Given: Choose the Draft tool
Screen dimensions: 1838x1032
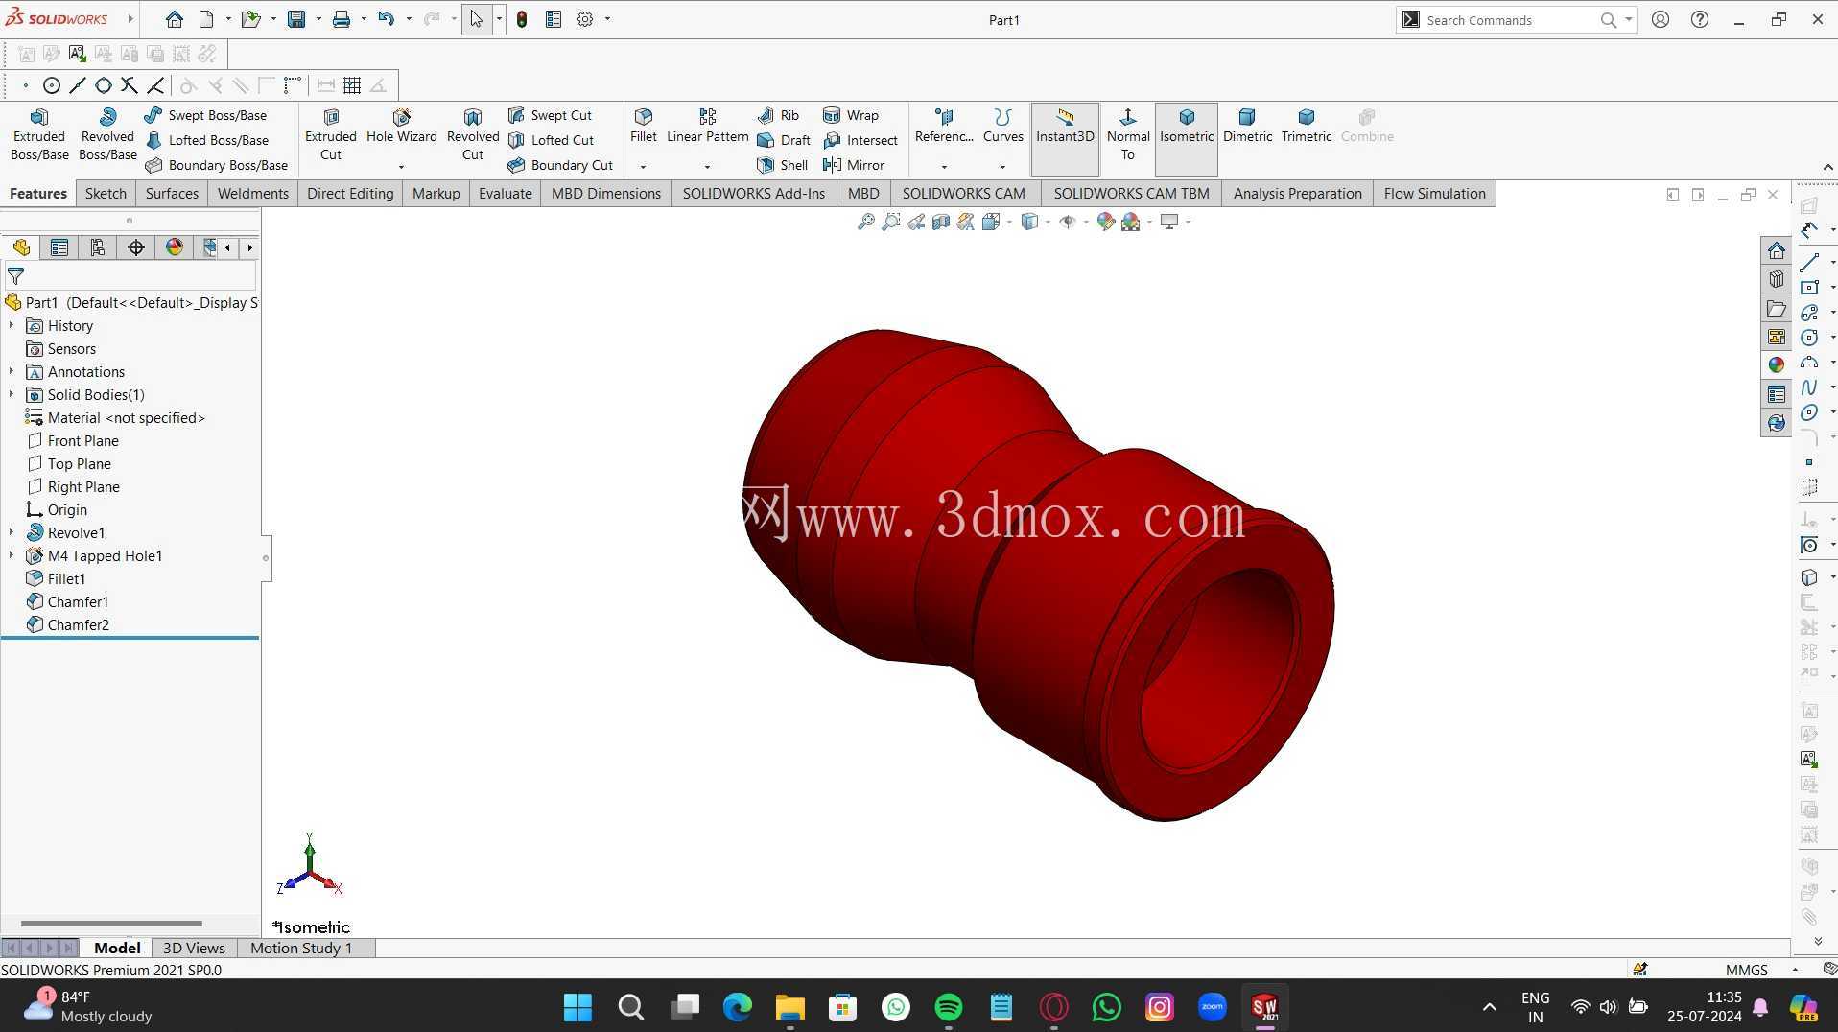Looking at the screenshot, I should coord(784,140).
